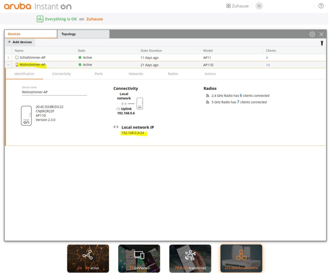
Task: Click the 6 clients link for 2.4 GHz radio
Action: tap(241, 95)
